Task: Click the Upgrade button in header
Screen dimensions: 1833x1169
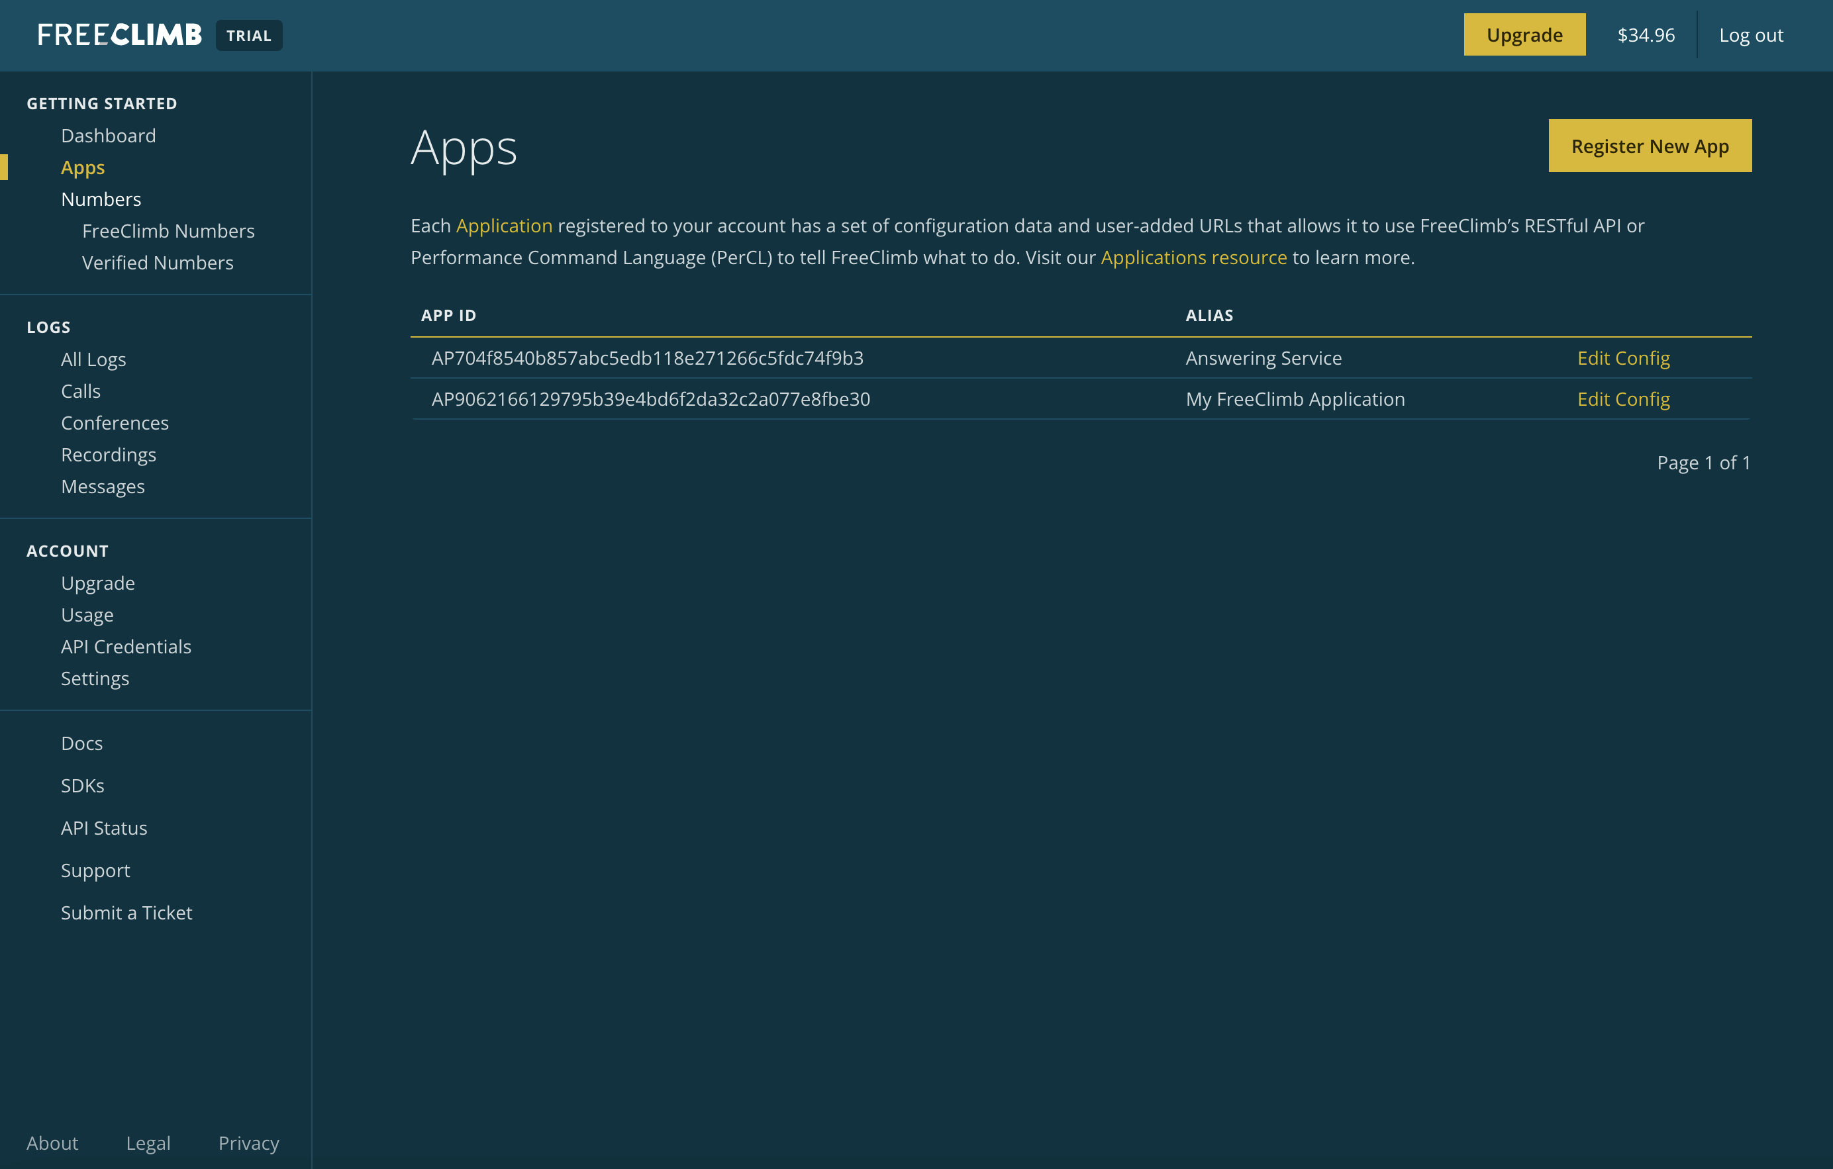Action: 1524,35
